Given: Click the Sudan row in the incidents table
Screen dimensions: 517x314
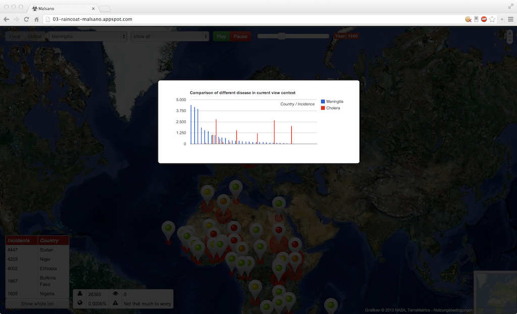Looking at the screenshot, I should 37,250.
